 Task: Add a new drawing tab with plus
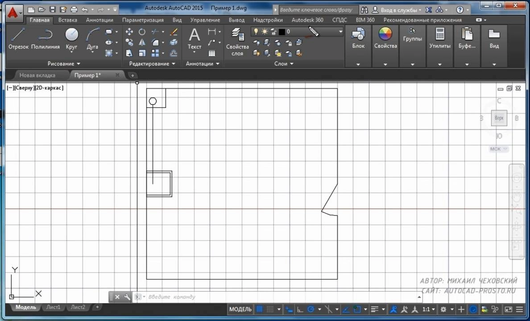(x=132, y=75)
